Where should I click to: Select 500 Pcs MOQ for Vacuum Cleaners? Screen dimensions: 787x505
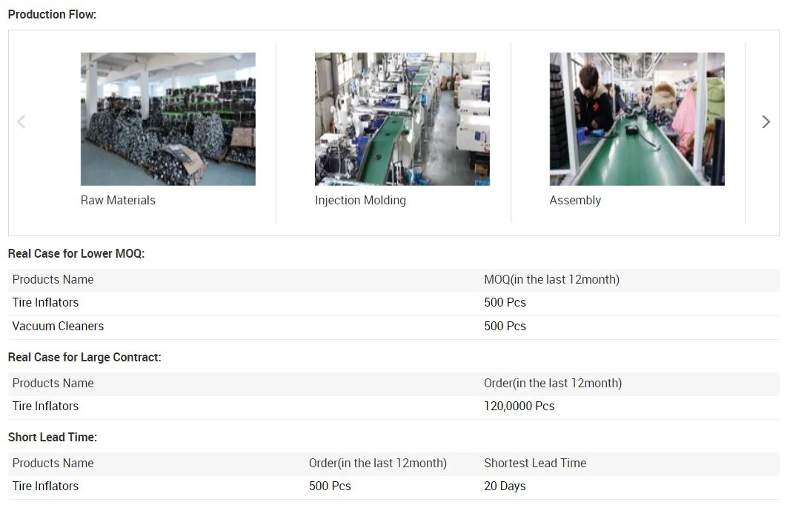pos(505,326)
